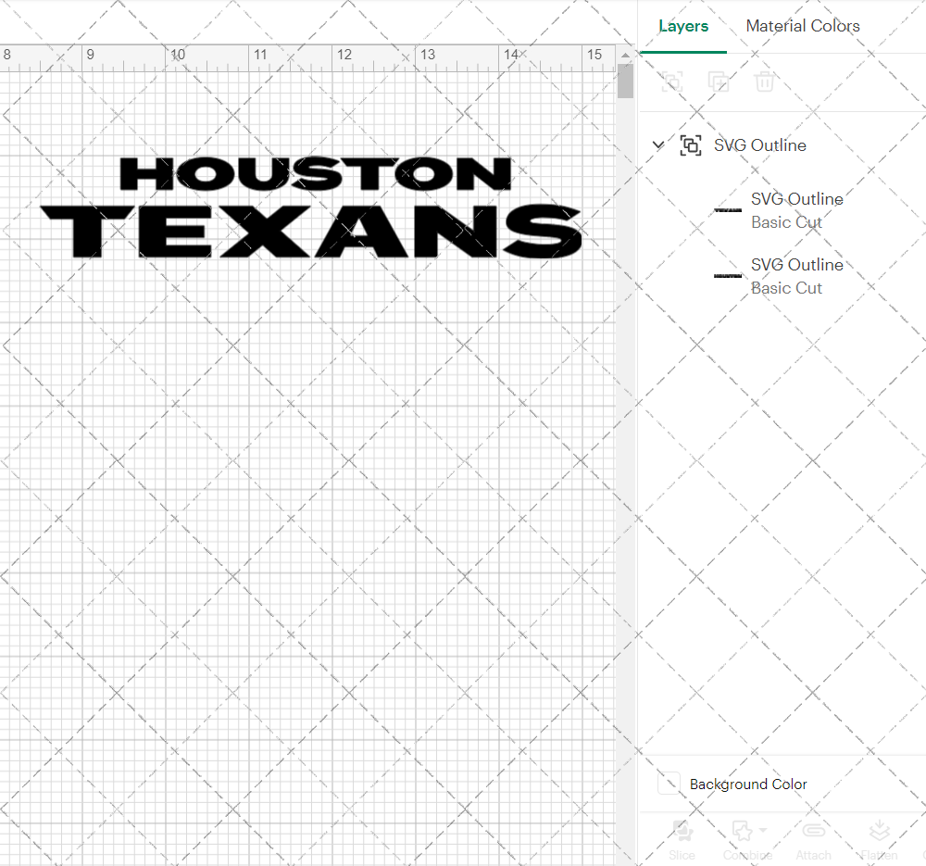The image size is (926, 866).
Task: Click the Duplicate layer icon
Action: tap(719, 82)
